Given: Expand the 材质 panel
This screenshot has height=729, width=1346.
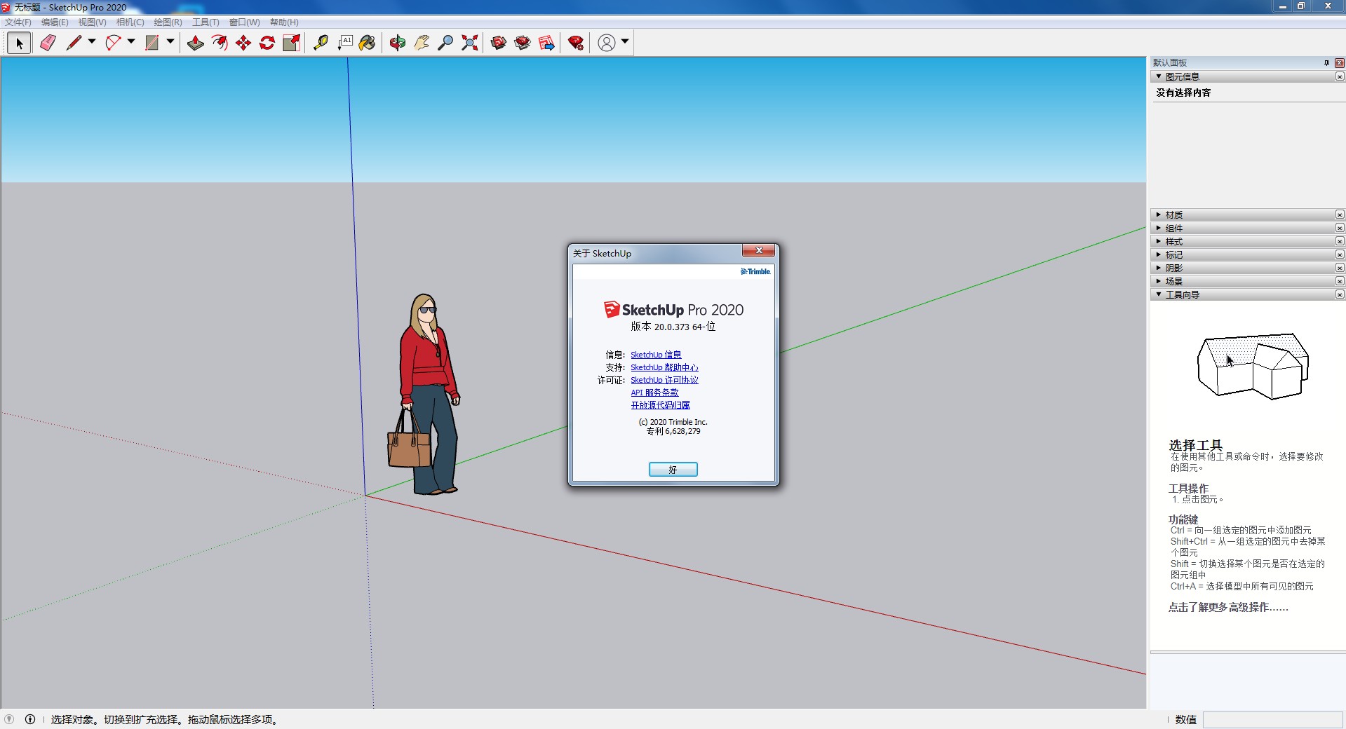Looking at the screenshot, I should pos(1173,214).
